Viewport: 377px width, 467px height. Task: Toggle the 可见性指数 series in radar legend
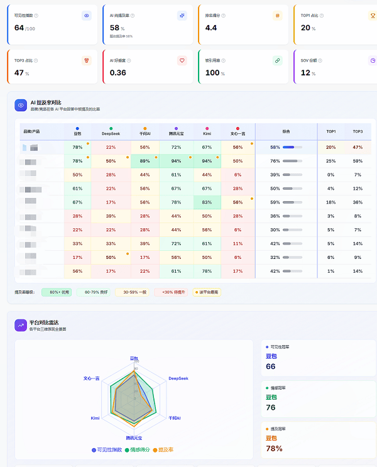107,450
